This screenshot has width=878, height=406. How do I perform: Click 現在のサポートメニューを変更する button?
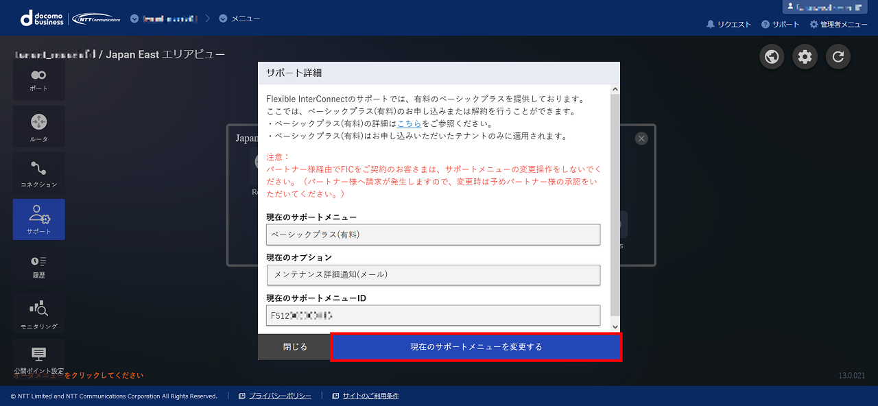476,346
